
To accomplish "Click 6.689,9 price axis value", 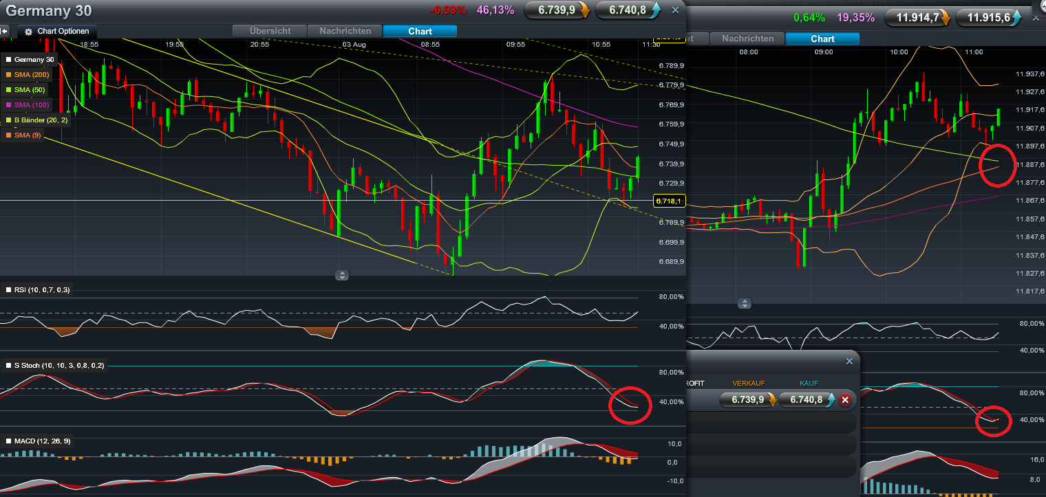I will point(671,262).
